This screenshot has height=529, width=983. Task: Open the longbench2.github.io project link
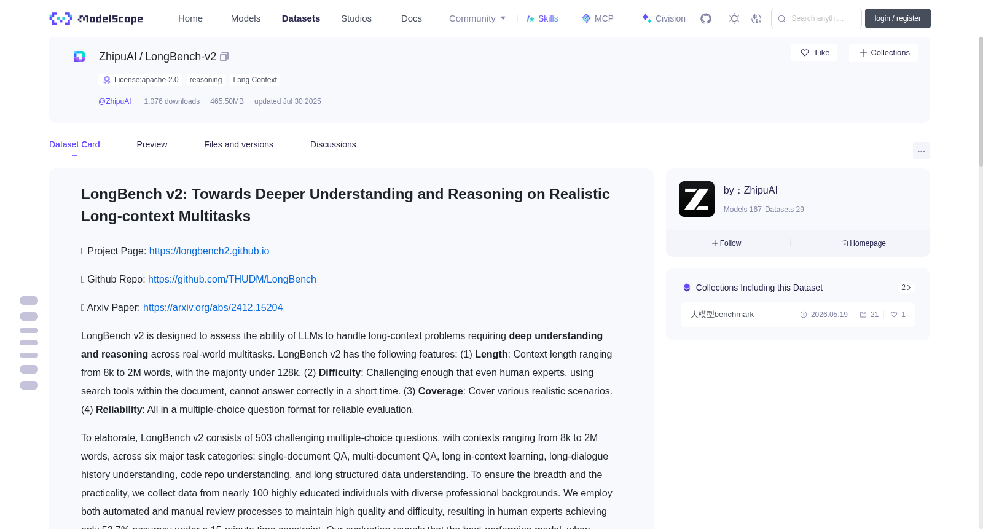pyautogui.click(x=209, y=251)
